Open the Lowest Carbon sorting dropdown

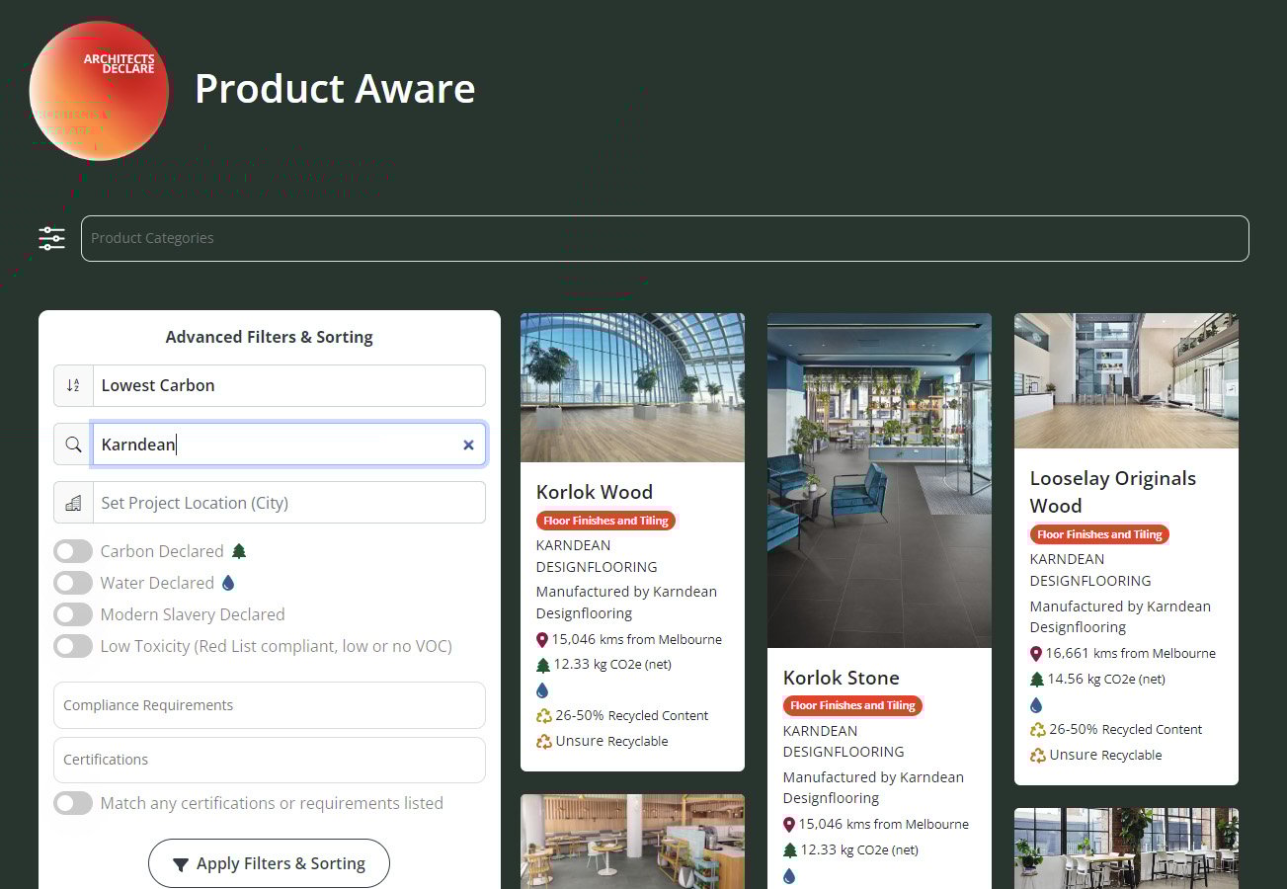click(x=288, y=386)
